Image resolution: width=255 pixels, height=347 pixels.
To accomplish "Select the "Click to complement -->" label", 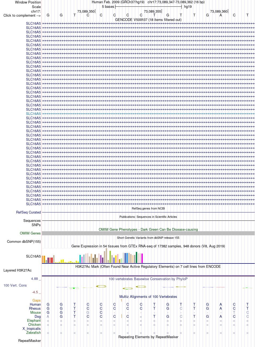I will tap(22, 15).
